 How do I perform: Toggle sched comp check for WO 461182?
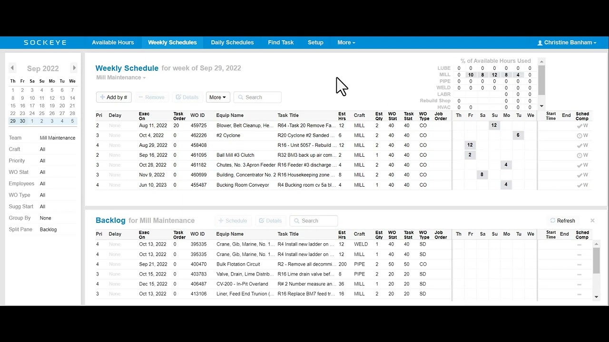point(580,165)
